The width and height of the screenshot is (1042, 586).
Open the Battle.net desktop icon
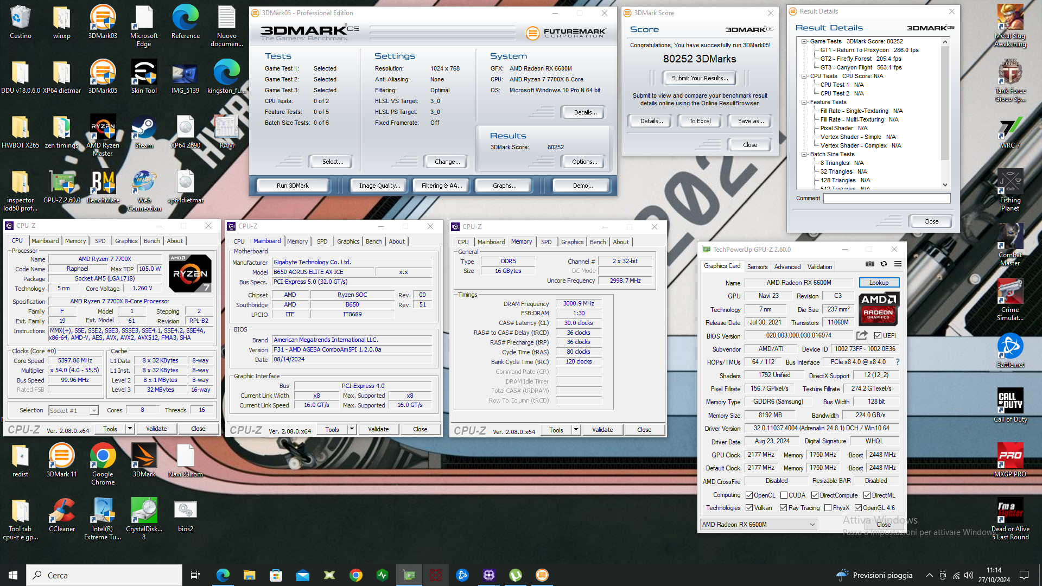click(x=1010, y=351)
